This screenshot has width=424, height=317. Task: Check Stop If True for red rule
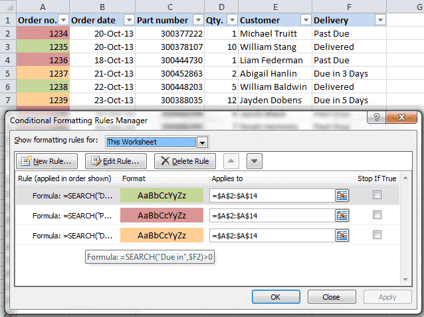(377, 215)
